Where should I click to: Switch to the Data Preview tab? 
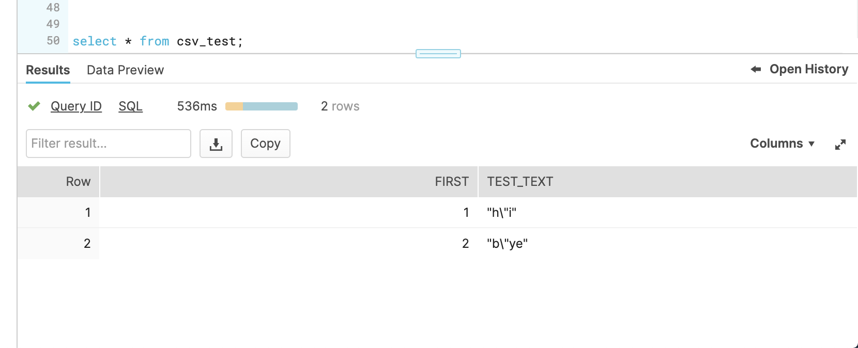click(125, 70)
